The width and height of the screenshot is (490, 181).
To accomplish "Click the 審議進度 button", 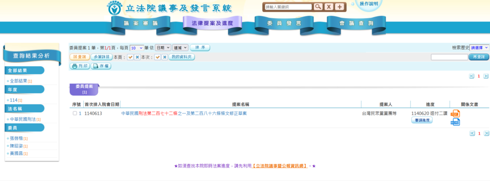I will (422, 120).
